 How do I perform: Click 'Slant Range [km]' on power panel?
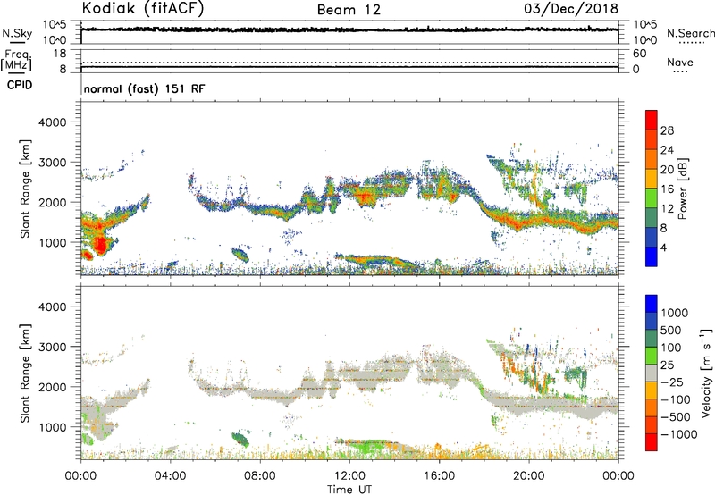25,189
